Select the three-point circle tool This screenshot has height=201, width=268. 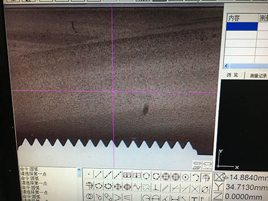pos(146,176)
